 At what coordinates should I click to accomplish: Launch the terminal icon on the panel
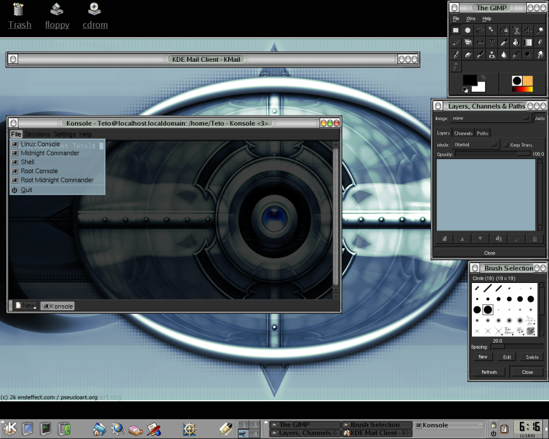pos(45,429)
